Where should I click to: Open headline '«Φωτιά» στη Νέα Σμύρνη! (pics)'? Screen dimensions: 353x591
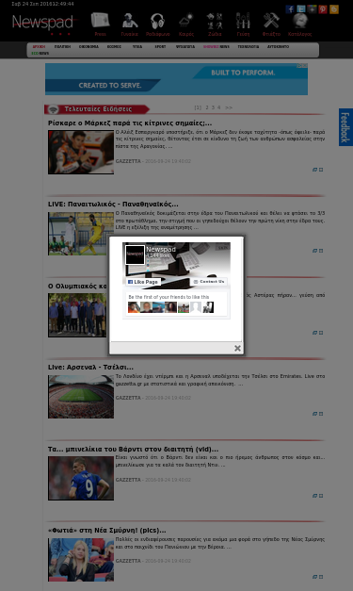click(x=107, y=531)
